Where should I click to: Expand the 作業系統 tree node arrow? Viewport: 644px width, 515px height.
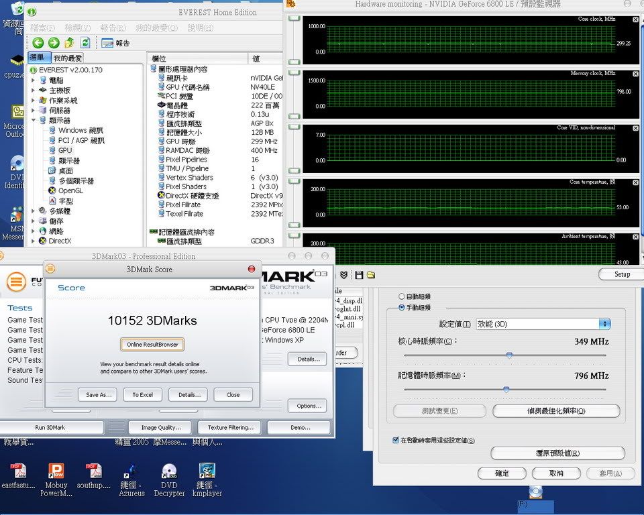click(34, 100)
